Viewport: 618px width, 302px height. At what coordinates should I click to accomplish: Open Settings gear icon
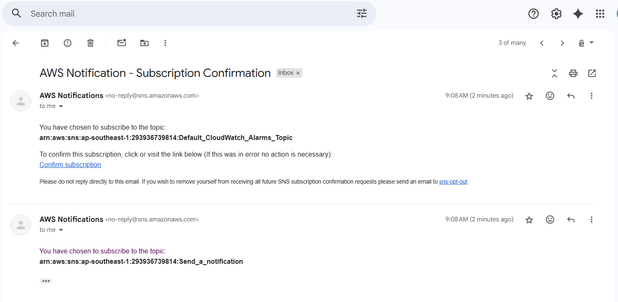pos(556,14)
